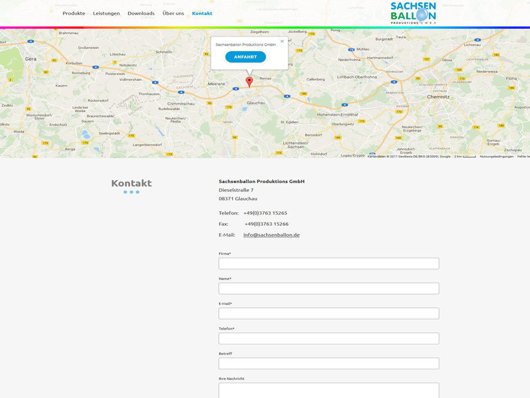Click the Sachsenballon Produktions GmbH bold heading
530x398 pixels.
[x=261, y=181]
